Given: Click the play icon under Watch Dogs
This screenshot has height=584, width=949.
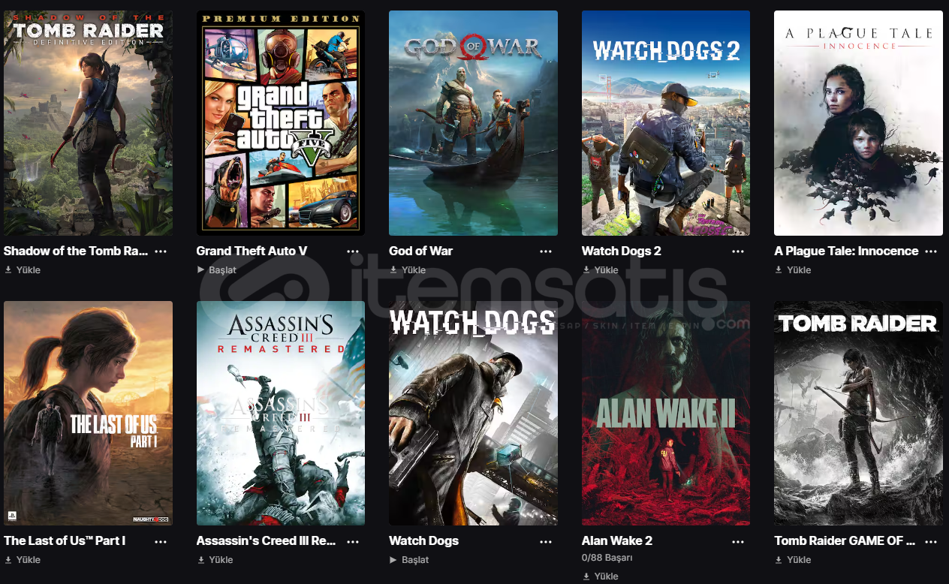Looking at the screenshot, I should pyautogui.click(x=393, y=560).
